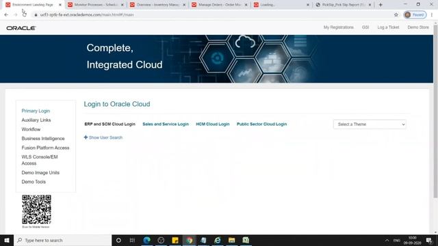The height and width of the screenshot is (246, 438).
Task: Switch to Chrome in the taskbar
Action: coord(190,240)
